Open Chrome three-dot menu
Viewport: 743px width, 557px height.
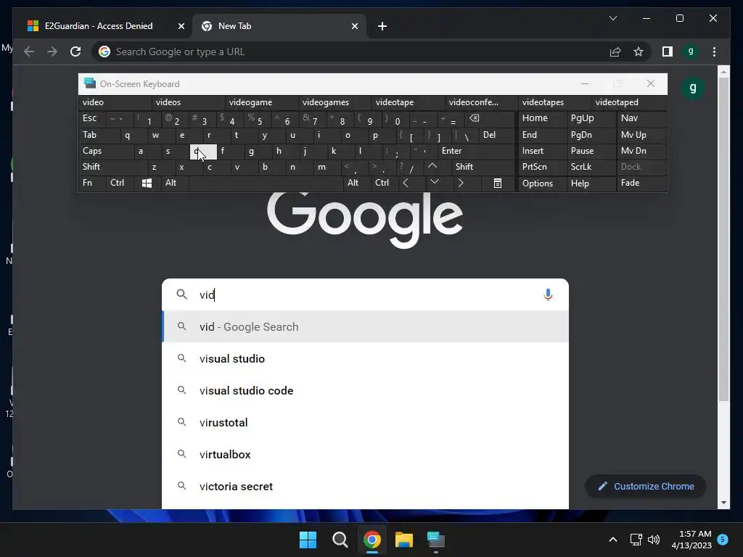(714, 51)
